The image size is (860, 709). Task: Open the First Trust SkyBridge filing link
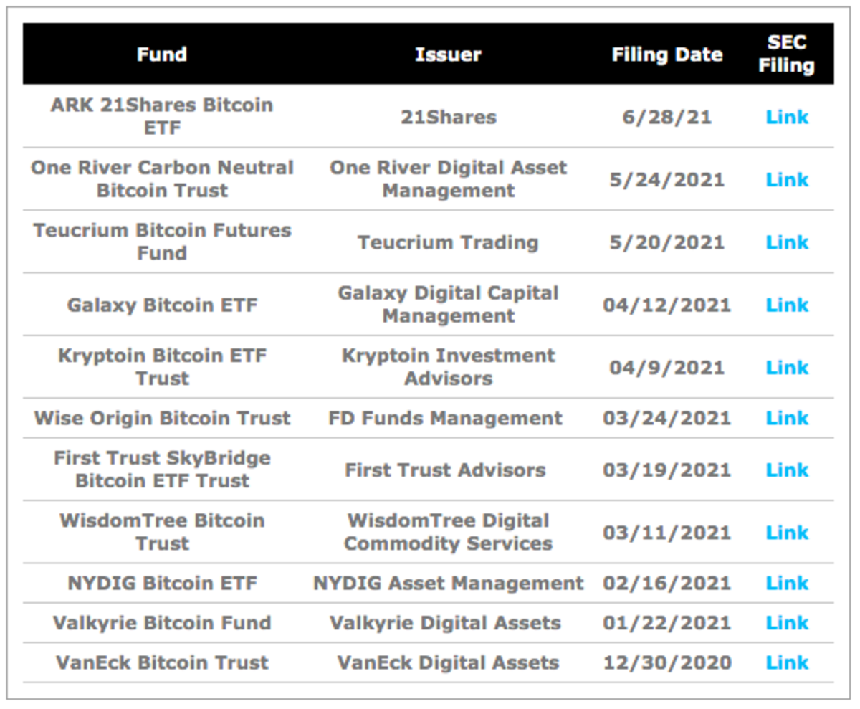click(787, 470)
